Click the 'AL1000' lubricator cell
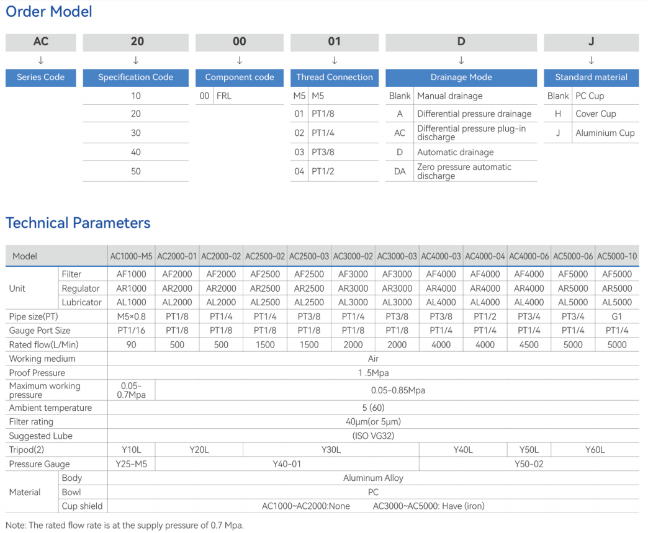The height and width of the screenshot is (533, 648). [x=131, y=302]
